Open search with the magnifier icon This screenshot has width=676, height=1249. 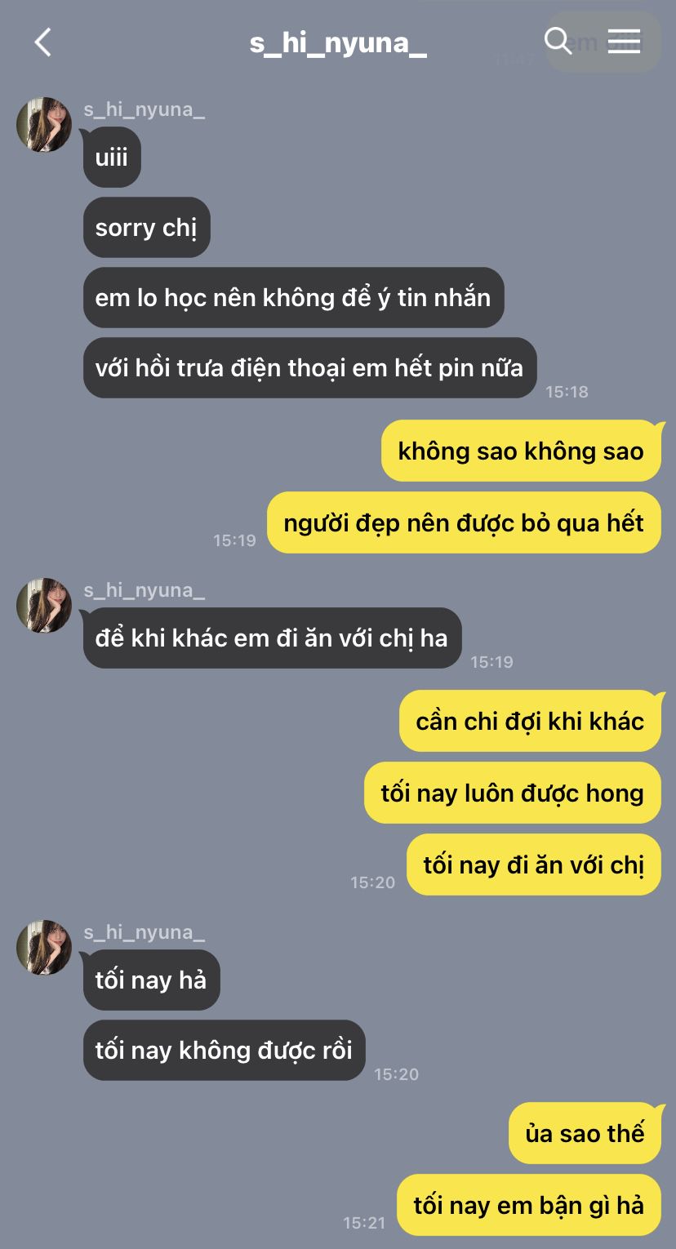[558, 41]
